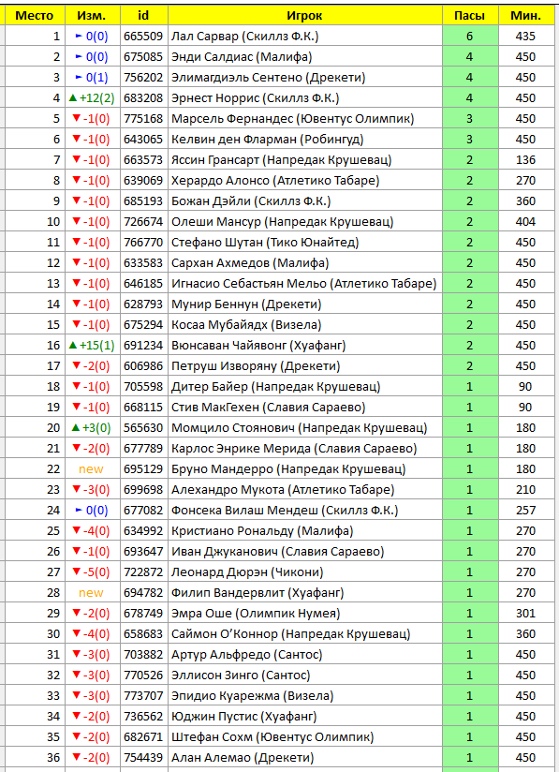559x772 pixels.
Task: Click the red down arrow in row 5
Action: coord(76,118)
